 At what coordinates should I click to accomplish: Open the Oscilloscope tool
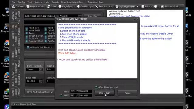click(x=85, y=6)
